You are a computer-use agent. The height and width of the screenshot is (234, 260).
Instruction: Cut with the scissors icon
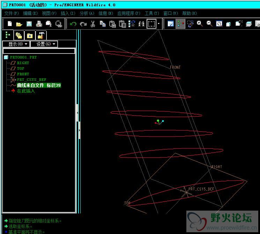click(x=93, y=24)
